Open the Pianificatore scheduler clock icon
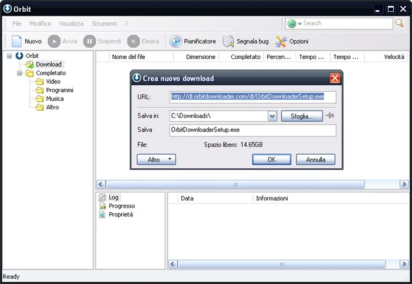The height and width of the screenshot is (284, 412). 175,41
